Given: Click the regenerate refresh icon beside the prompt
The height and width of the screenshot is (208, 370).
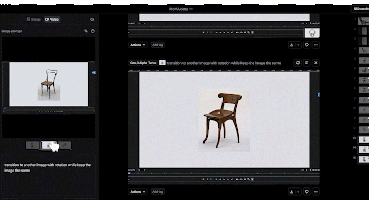Looking at the screenshot, I should tap(298, 63).
